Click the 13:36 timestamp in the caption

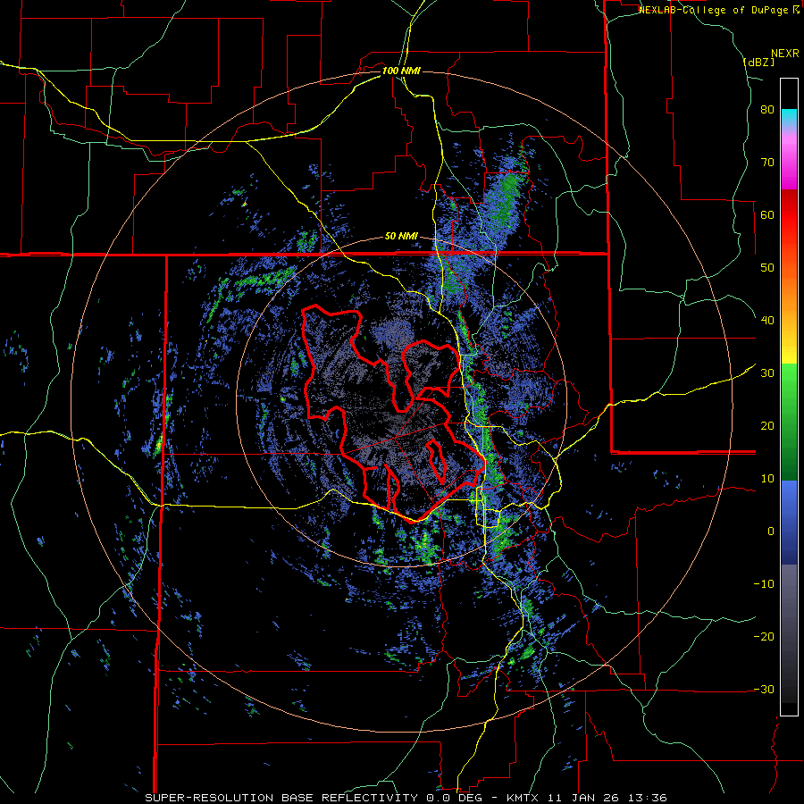pyautogui.click(x=649, y=798)
